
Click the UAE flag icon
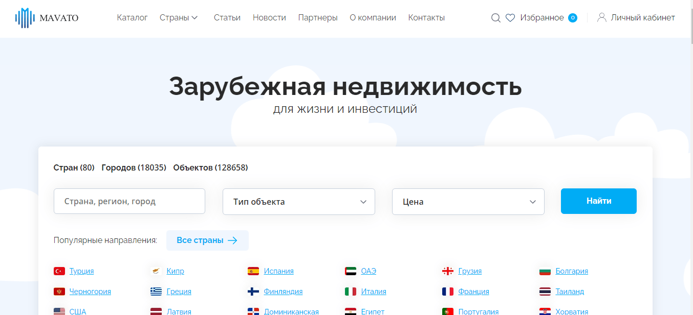351,271
